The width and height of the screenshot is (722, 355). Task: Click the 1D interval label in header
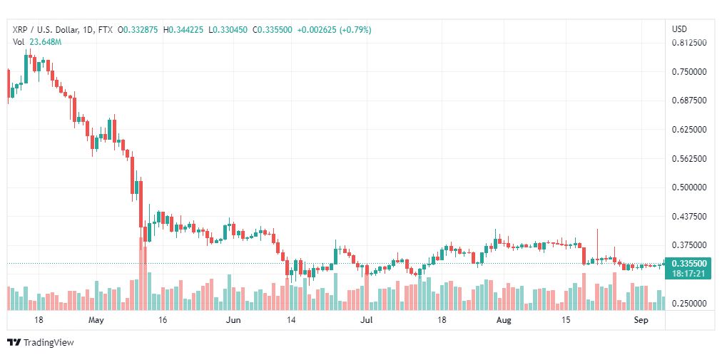click(x=88, y=30)
